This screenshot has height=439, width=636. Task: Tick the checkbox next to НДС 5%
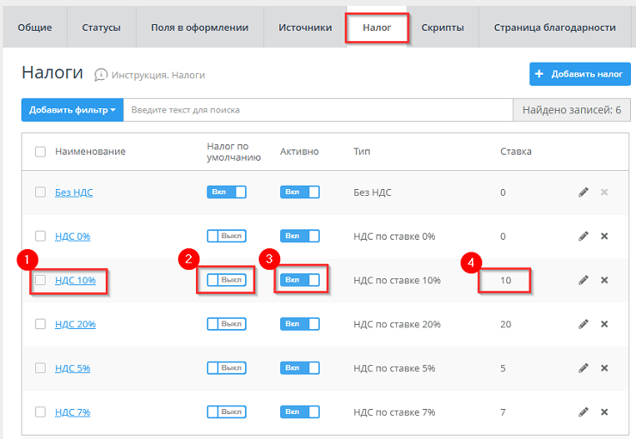pos(40,368)
